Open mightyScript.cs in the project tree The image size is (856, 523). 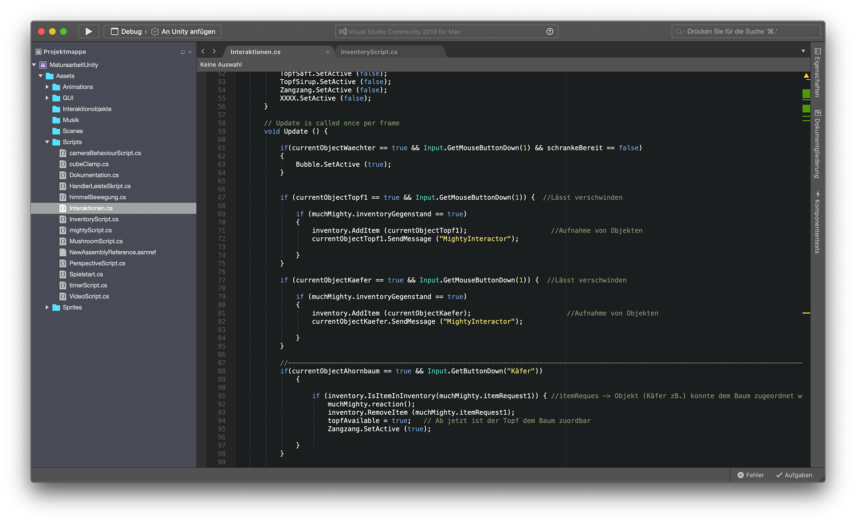tap(91, 230)
